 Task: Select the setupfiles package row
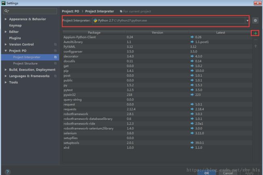click(157, 138)
